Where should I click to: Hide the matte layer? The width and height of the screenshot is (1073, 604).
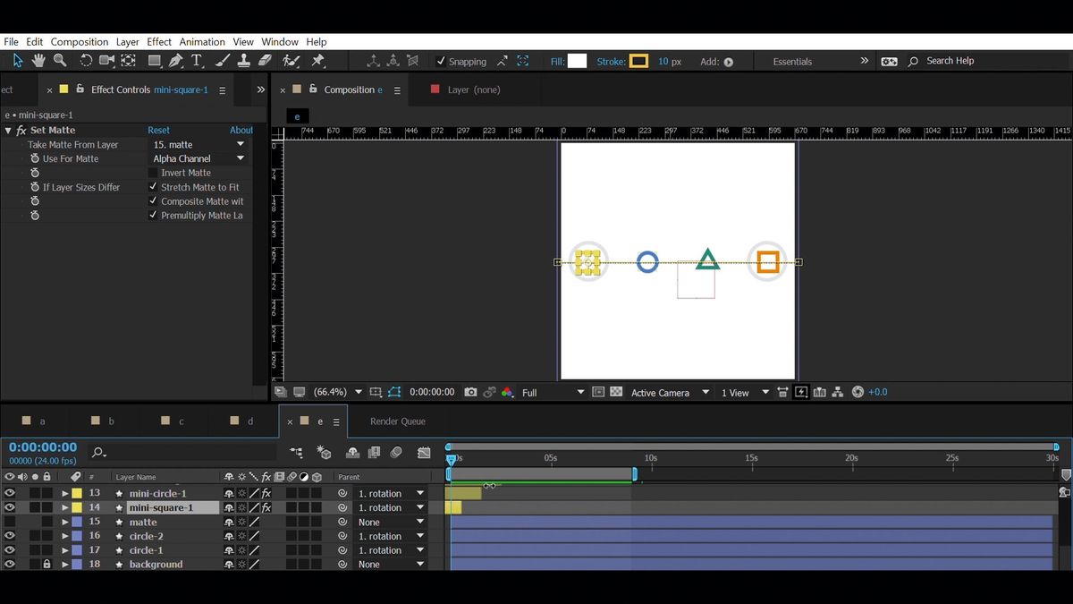pos(9,522)
